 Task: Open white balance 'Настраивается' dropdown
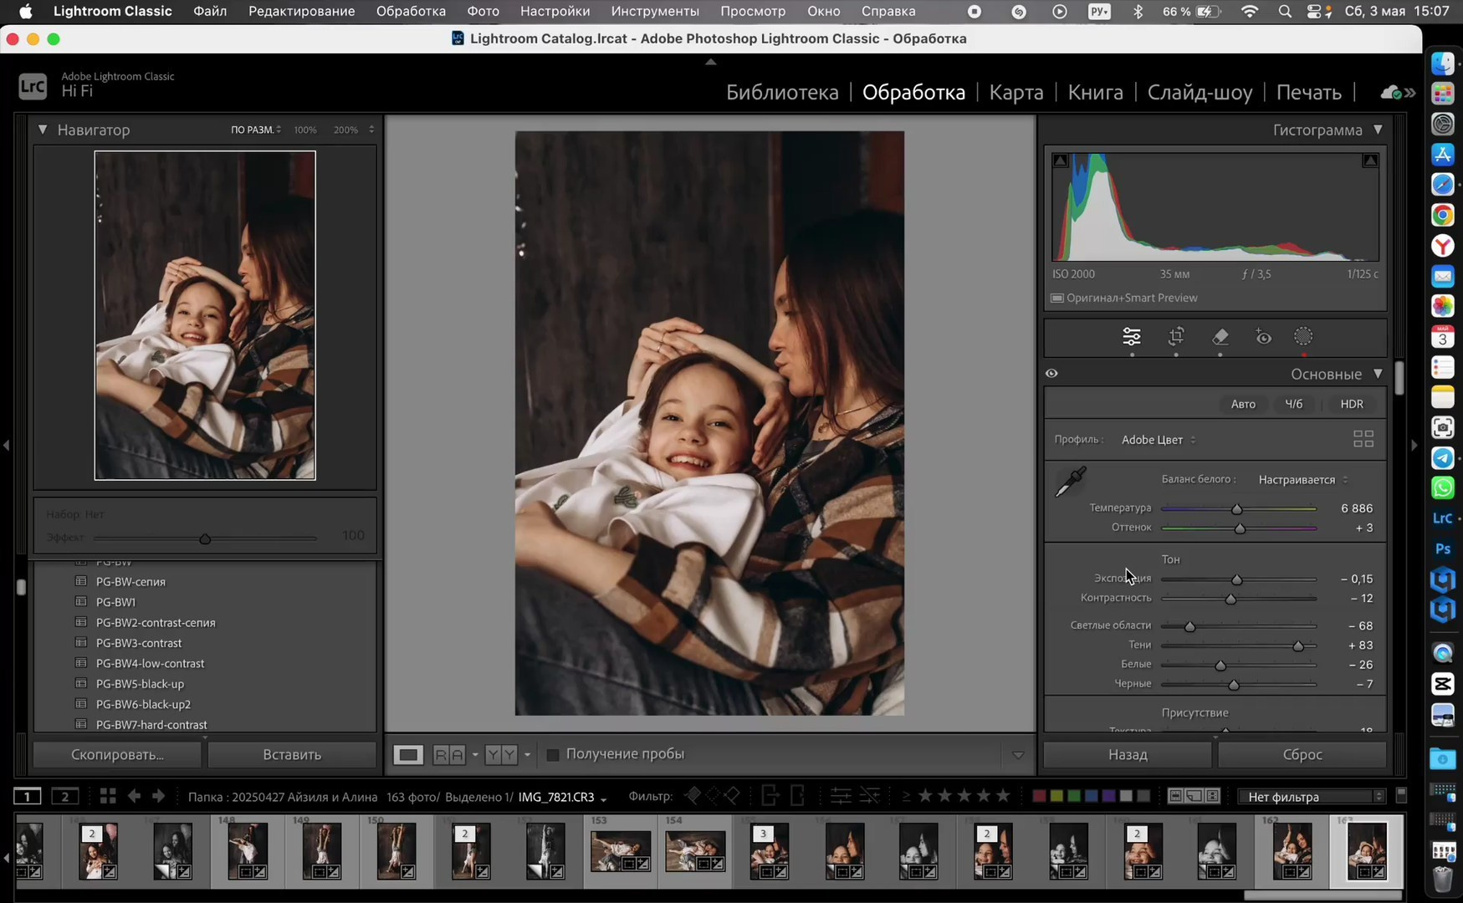[x=1302, y=480]
